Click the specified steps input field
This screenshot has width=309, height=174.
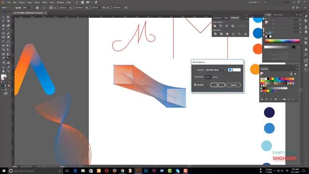click(x=234, y=70)
